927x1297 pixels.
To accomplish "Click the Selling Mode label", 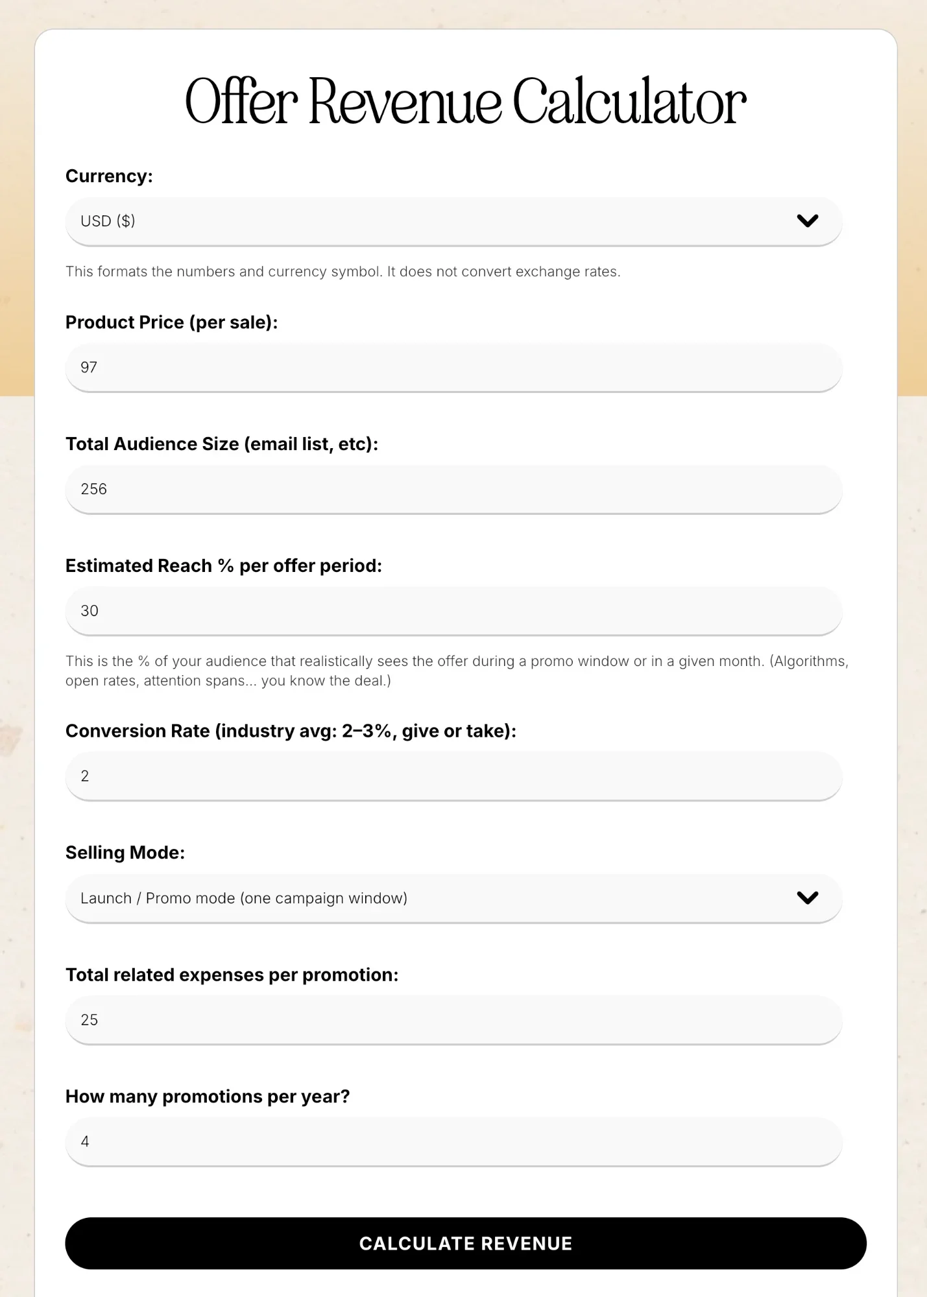I will click(125, 853).
